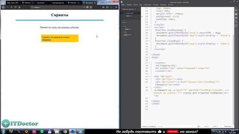Open the Отладка menu in Brackets
Viewport: 239px width, 134px height.
[x=156, y=5]
